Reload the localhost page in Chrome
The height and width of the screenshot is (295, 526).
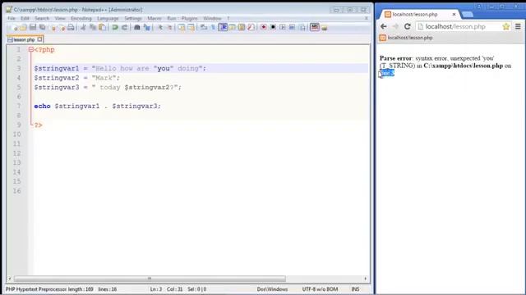tap(408, 26)
